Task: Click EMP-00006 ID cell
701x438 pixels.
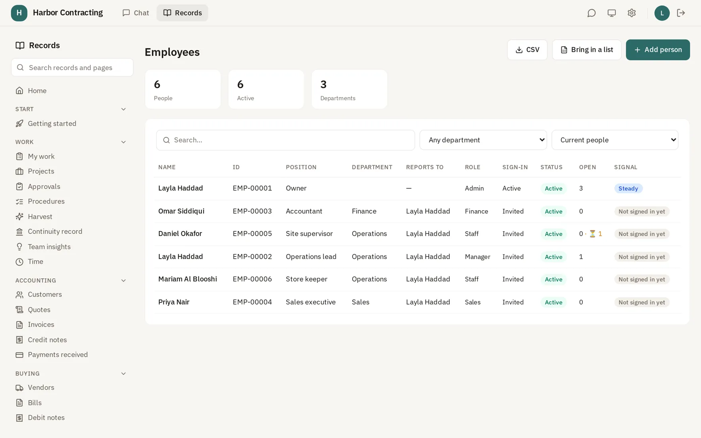Action: (x=252, y=279)
